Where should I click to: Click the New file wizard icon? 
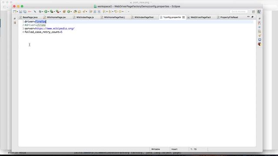coord(14,12)
